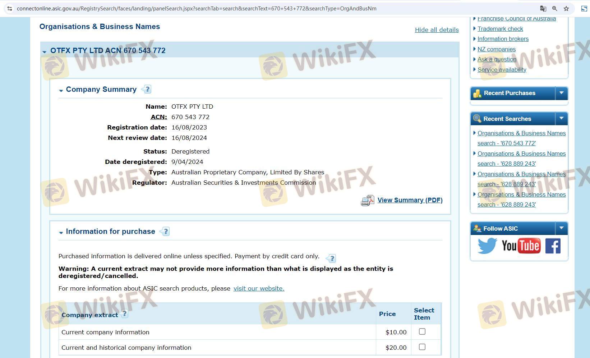Click the browser zoom magnifier icon
This screenshot has width=590, height=358.
[555, 9]
